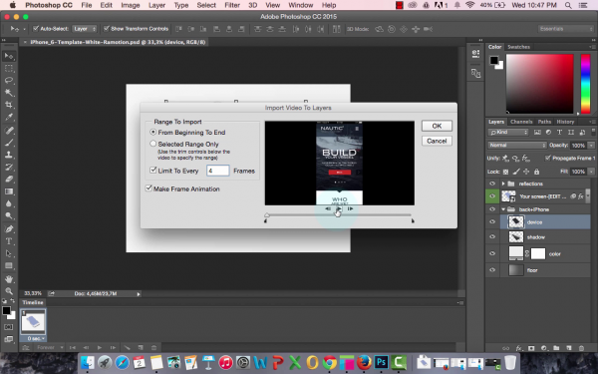Toggle Show Transform Controls checkbox
The height and width of the screenshot is (374, 598).
point(107,29)
